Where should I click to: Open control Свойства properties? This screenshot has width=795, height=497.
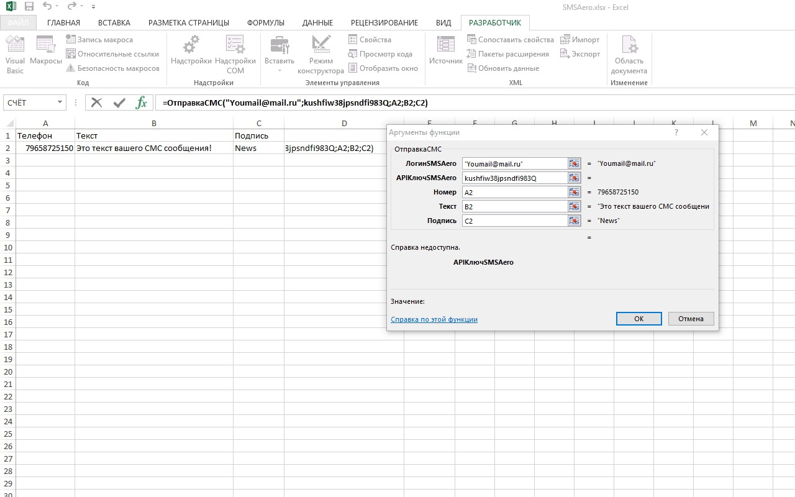pyautogui.click(x=370, y=40)
